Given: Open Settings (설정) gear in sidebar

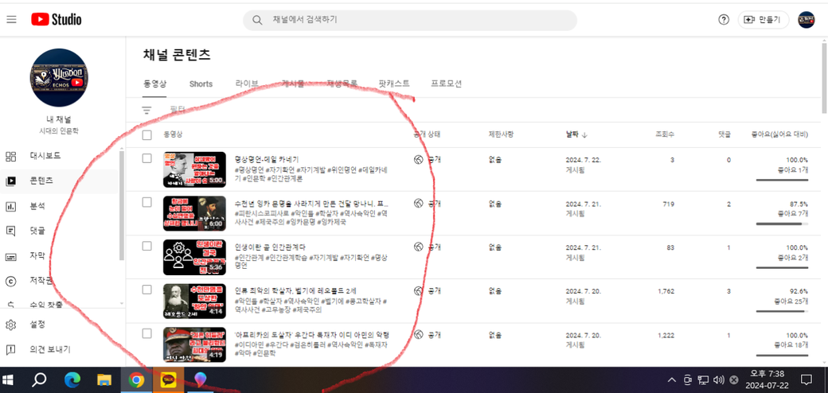Looking at the screenshot, I should [37, 325].
